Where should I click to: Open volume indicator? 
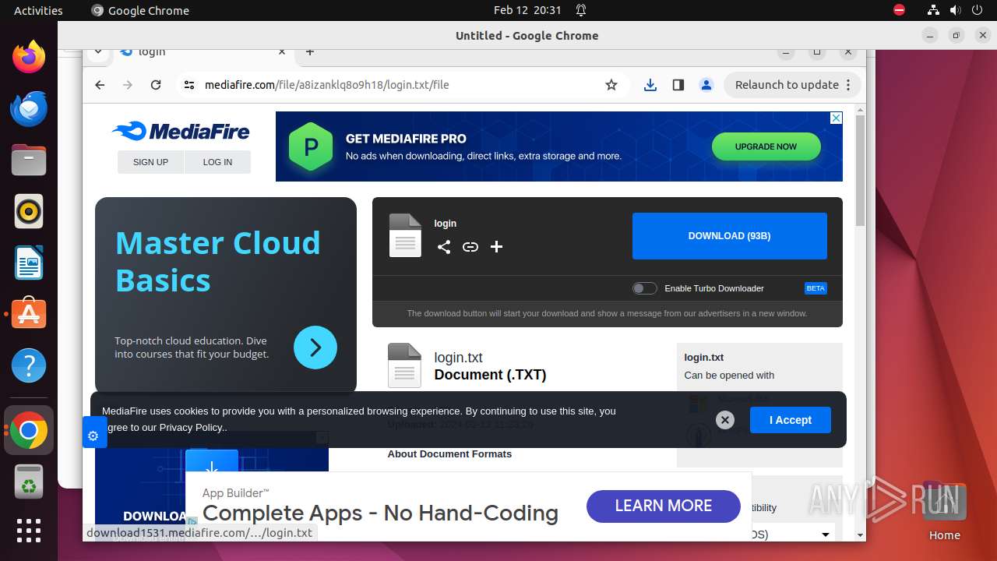[x=955, y=10]
